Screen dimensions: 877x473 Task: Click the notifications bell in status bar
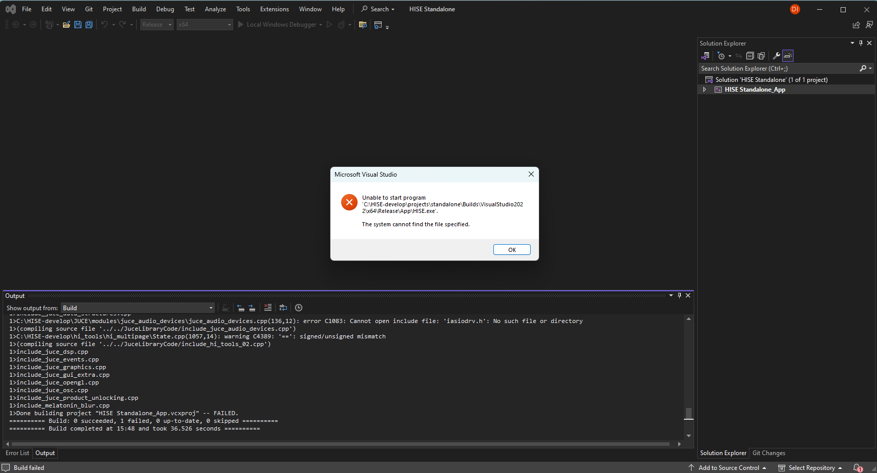click(x=858, y=468)
